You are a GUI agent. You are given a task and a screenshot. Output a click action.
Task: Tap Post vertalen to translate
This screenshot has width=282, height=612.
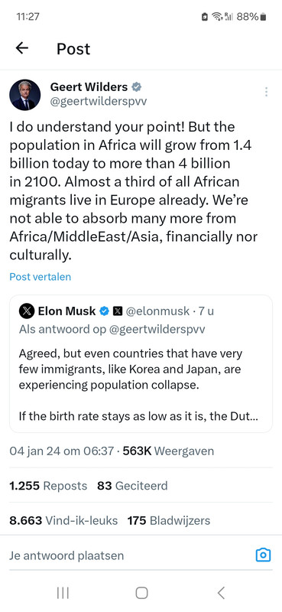(41, 277)
